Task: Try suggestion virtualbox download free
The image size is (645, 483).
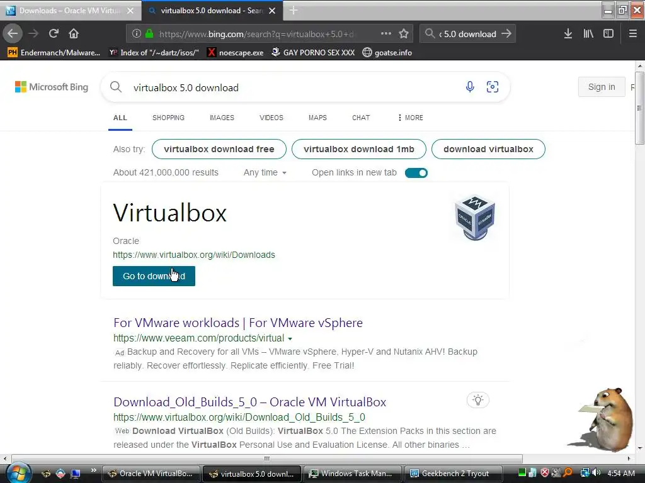Action: click(x=219, y=149)
